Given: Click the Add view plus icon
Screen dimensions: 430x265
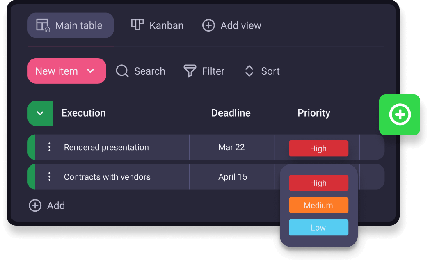Looking at the screenshot, I should (x=208, y=25).
